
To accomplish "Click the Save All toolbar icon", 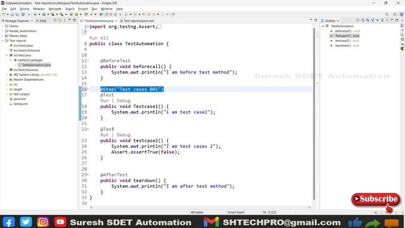I will [x=17, y=15].
